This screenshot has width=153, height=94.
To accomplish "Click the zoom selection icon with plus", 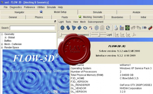I will coord(122,28).
